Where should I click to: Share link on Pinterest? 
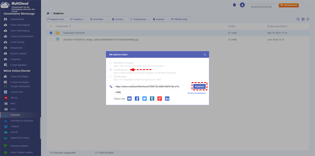pos(160,99)
